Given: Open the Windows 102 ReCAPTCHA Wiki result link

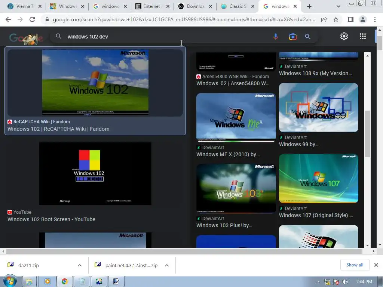Looking at the screenshot, I should (58, 129).
